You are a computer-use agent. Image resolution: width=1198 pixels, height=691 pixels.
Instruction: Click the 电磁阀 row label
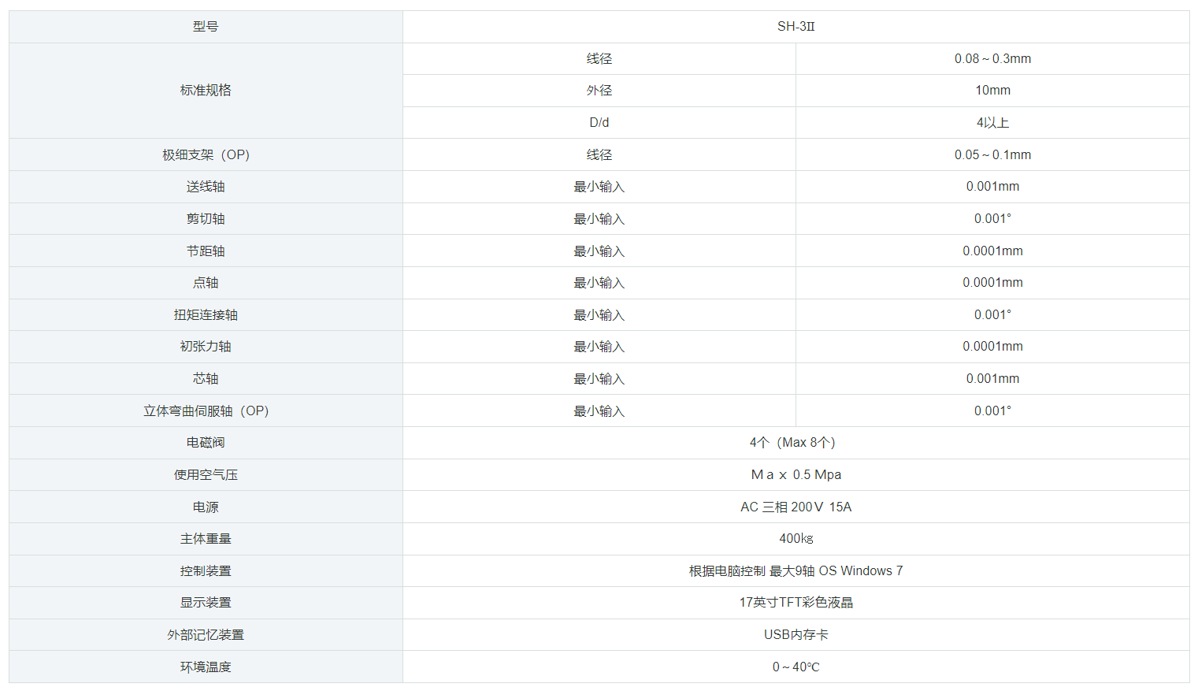(x=206, y=443)
